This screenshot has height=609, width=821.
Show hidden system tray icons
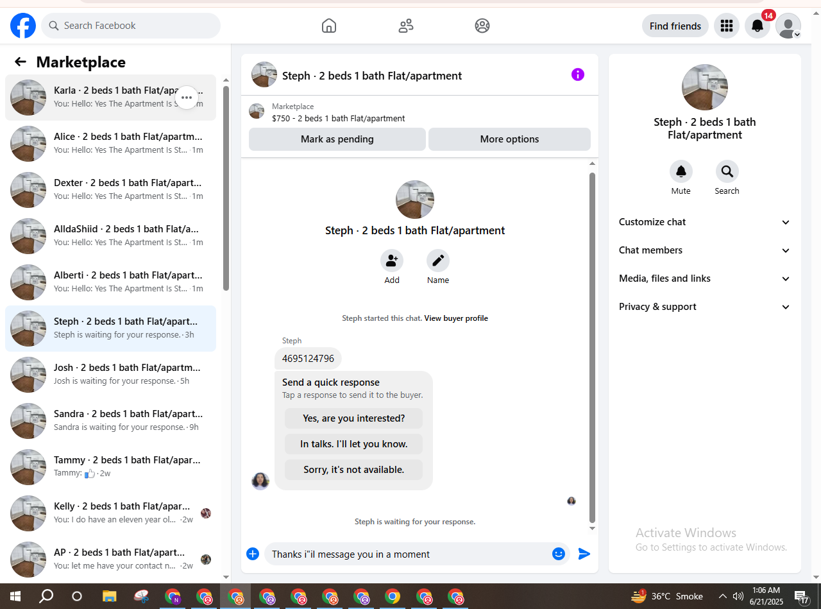pos(723,596)
